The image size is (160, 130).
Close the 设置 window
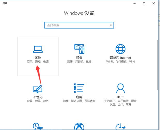click(154, 3)
